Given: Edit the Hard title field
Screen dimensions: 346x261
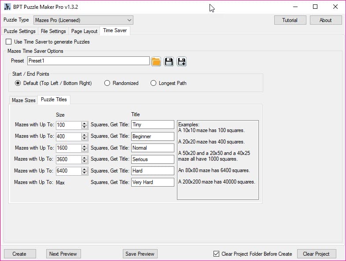Looking at the screenshot, I should [152, 171].
